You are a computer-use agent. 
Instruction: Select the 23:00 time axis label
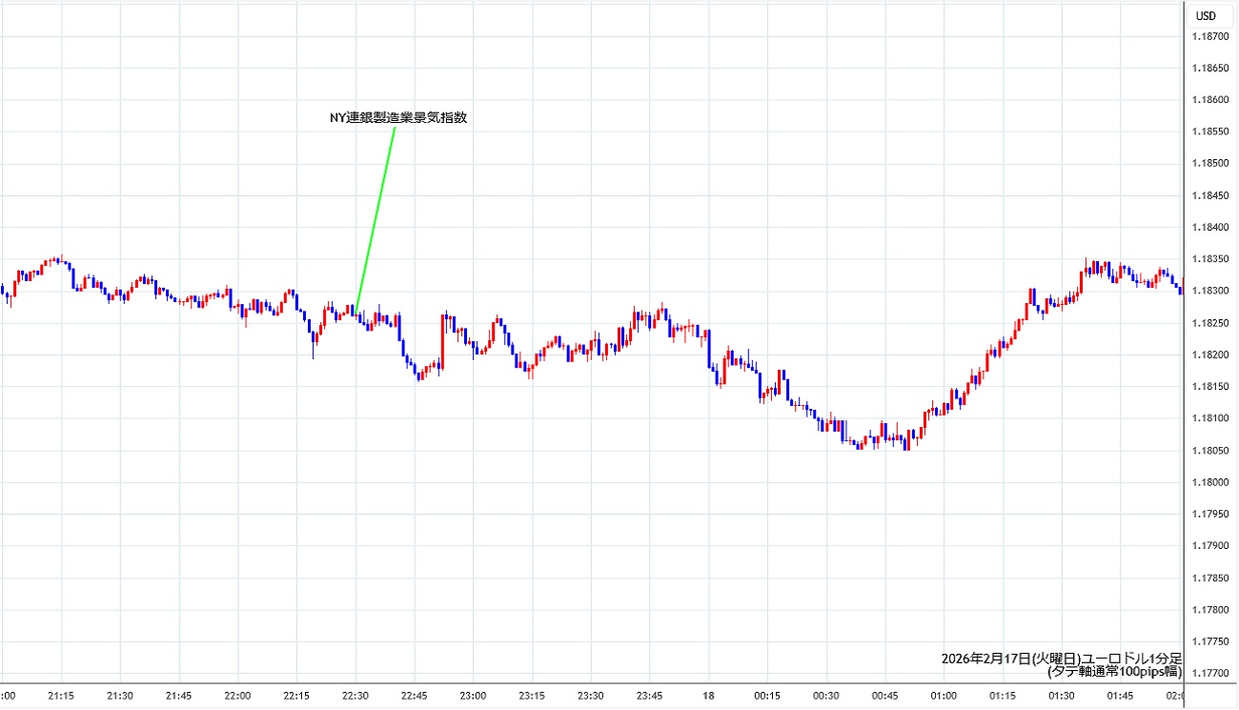(474, 695)
